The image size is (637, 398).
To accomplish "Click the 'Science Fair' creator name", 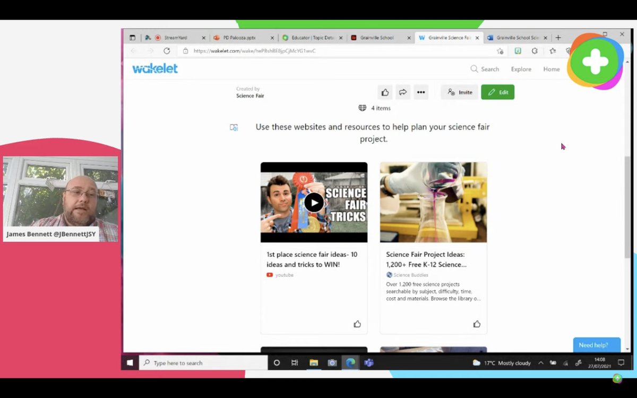I will coord(250,96).
